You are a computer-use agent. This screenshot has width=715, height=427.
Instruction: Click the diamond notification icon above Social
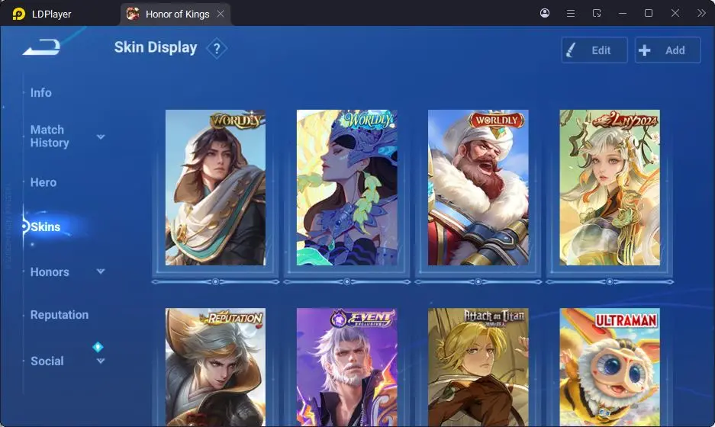pyautogui.click(x=98, y=347)
